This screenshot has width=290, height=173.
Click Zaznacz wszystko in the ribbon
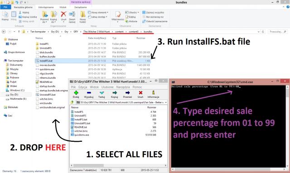coord(153,12)
